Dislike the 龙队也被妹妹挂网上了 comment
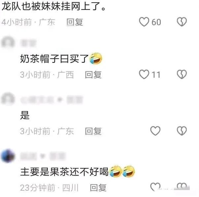199x197 pixels. click(182, 22)
